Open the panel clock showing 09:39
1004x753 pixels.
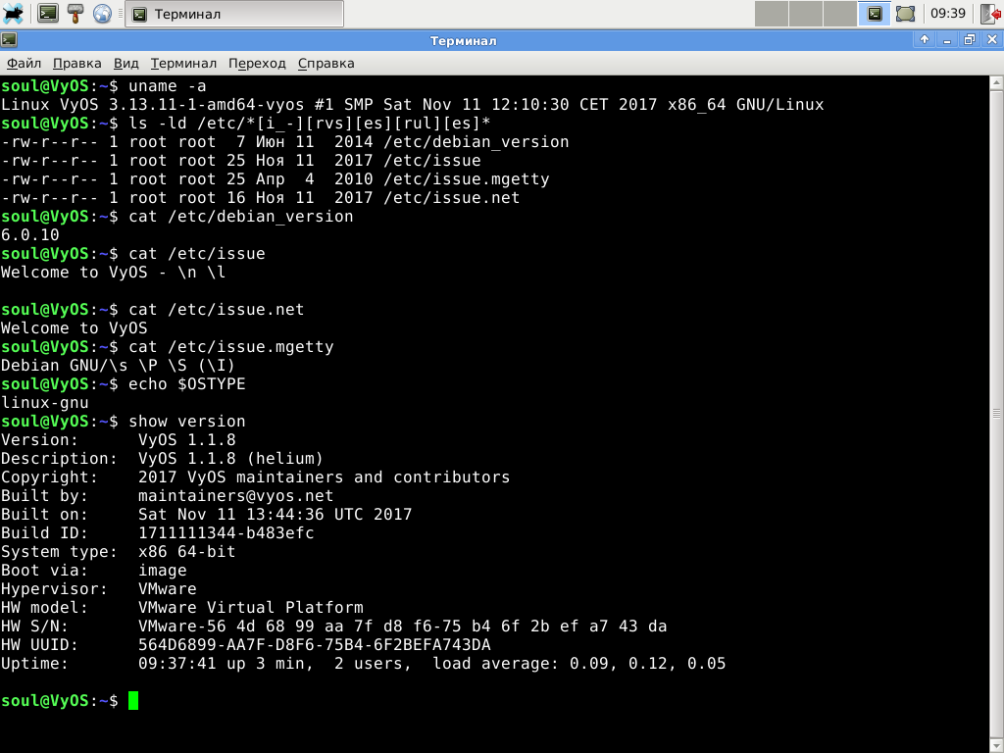click(x=948, y=14)
